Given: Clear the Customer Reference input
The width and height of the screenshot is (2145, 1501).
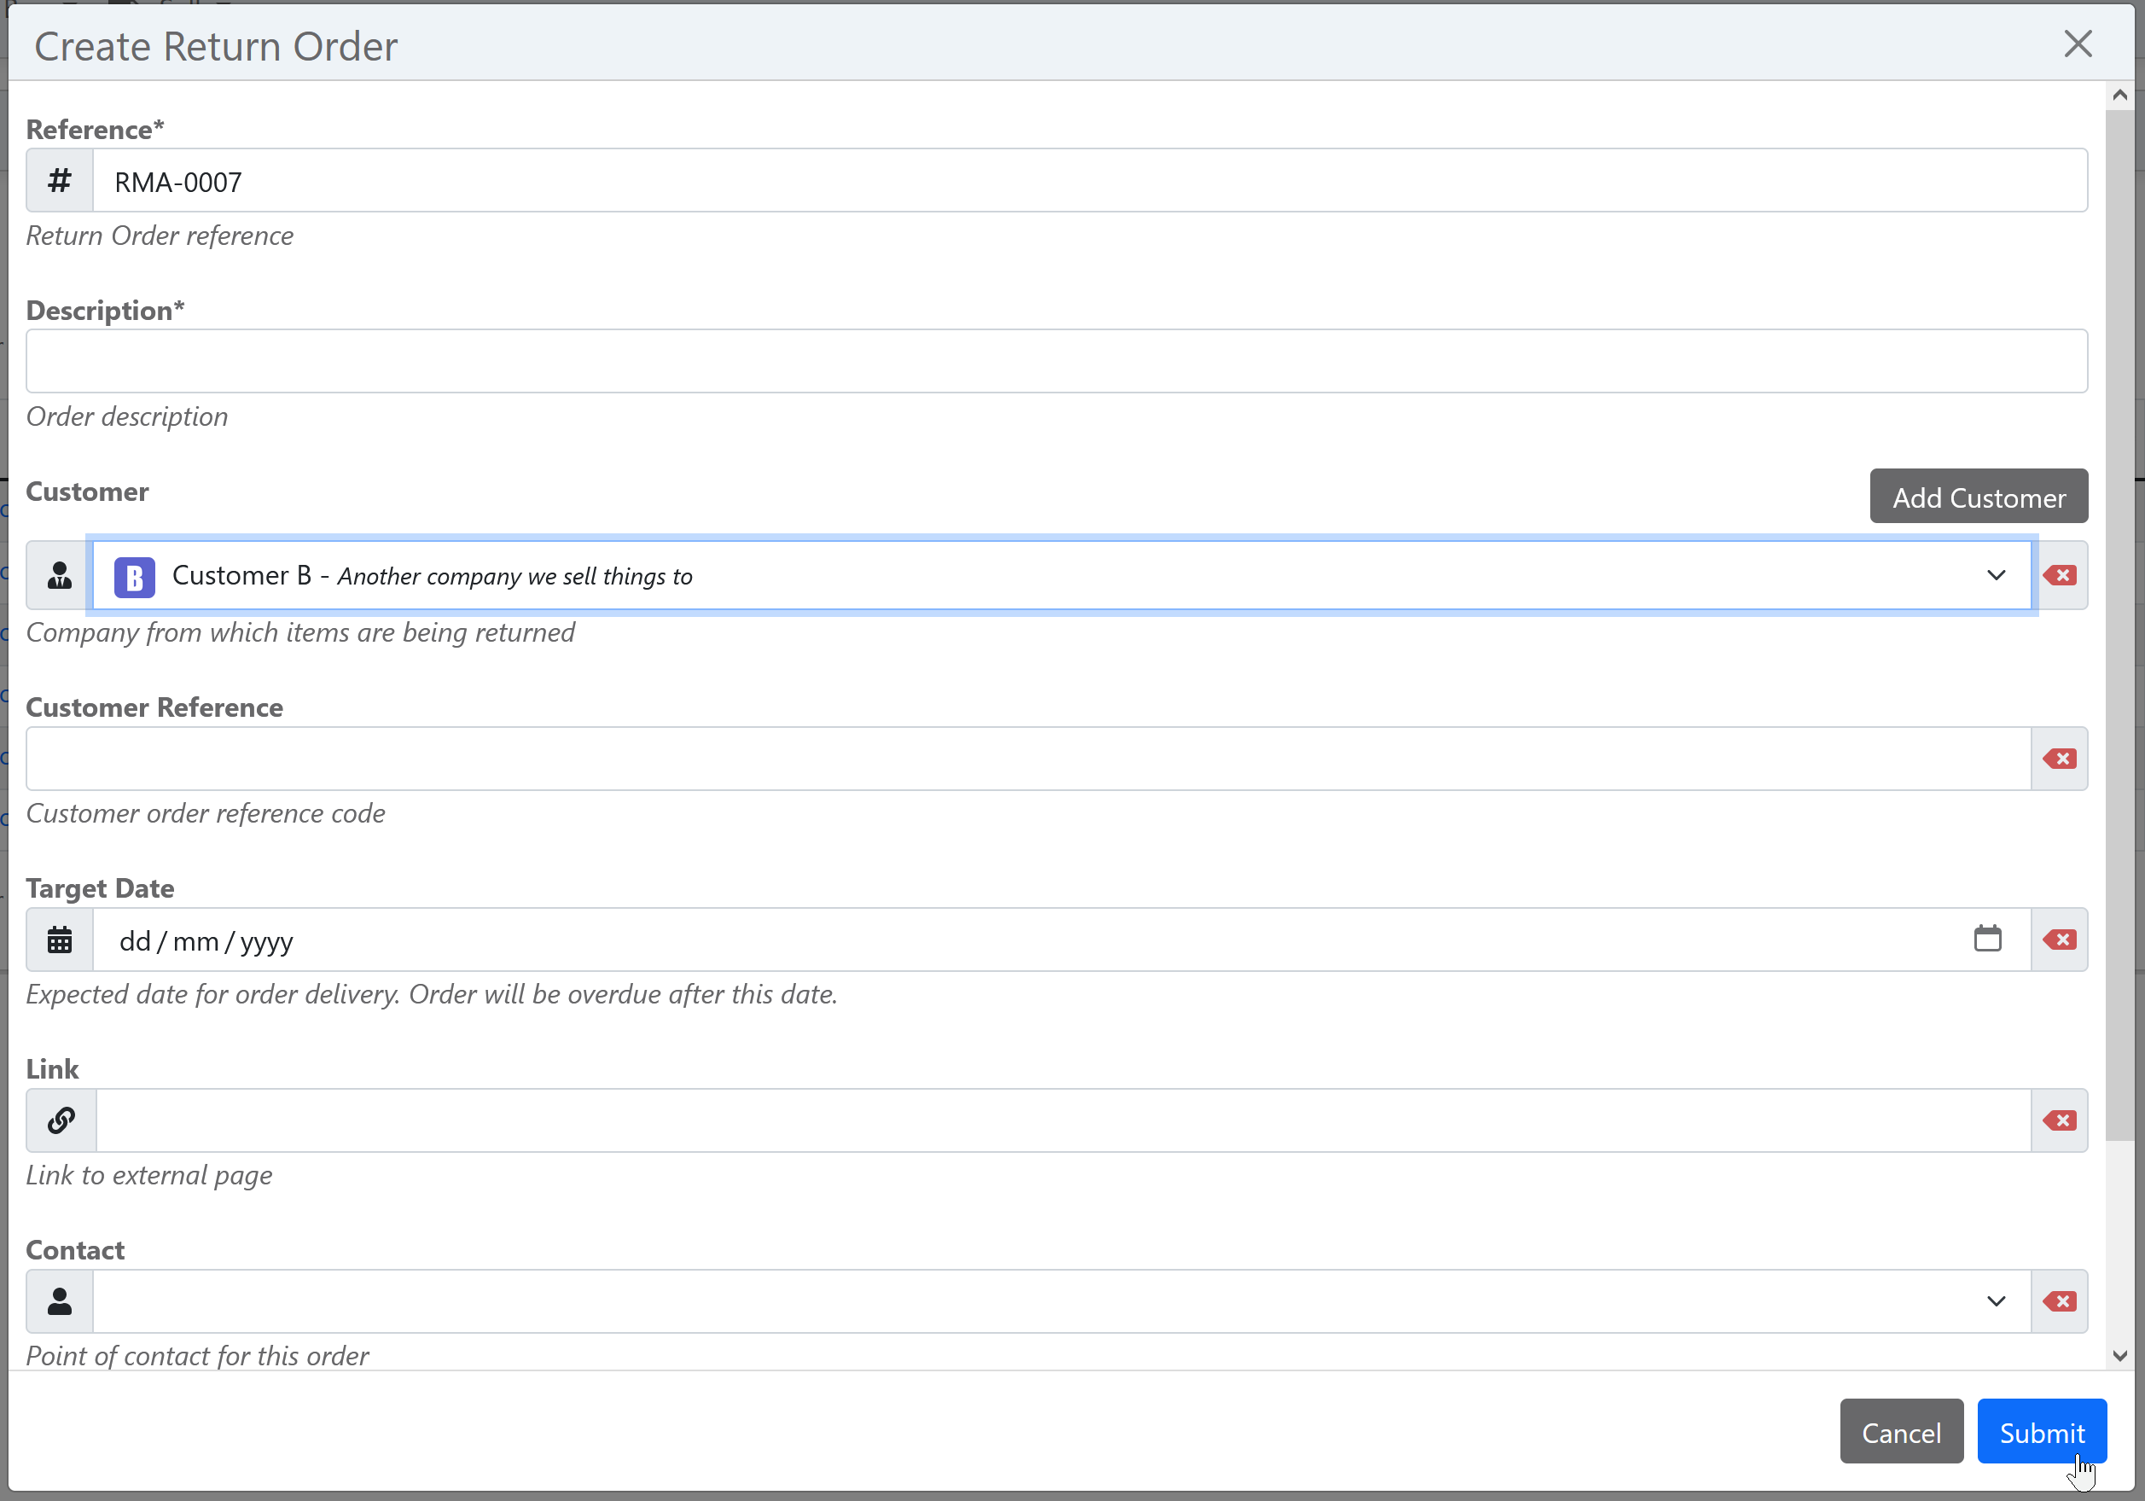Looking at the screenshot, I should click(x=2059, y=759).
